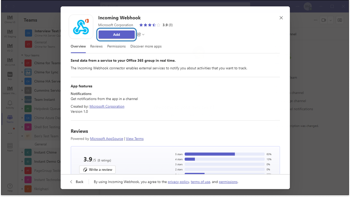
Task: Write a review for this app
Action: (97, 169)
